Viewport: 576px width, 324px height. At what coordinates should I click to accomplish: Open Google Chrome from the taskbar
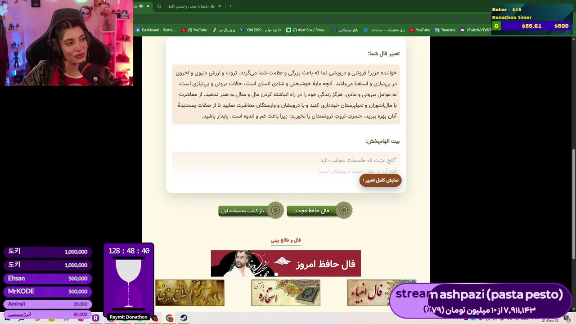tap(169, 318)
